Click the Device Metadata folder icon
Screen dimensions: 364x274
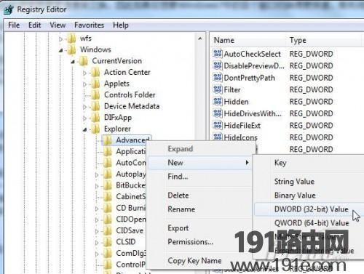point(95,106)
